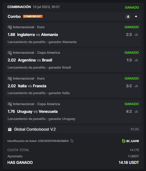
Task: Click the COMBINACIÓN header title
Action: [x=19, y=7]
